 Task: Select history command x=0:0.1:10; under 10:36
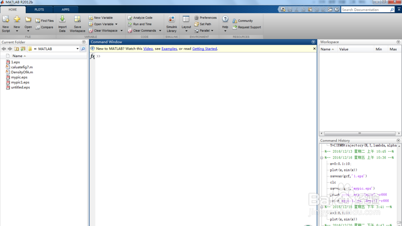(340, 164)
